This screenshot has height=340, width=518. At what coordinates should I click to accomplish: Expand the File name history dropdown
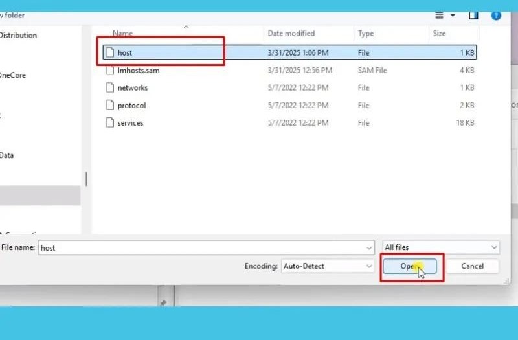click(x=369, y=248)
